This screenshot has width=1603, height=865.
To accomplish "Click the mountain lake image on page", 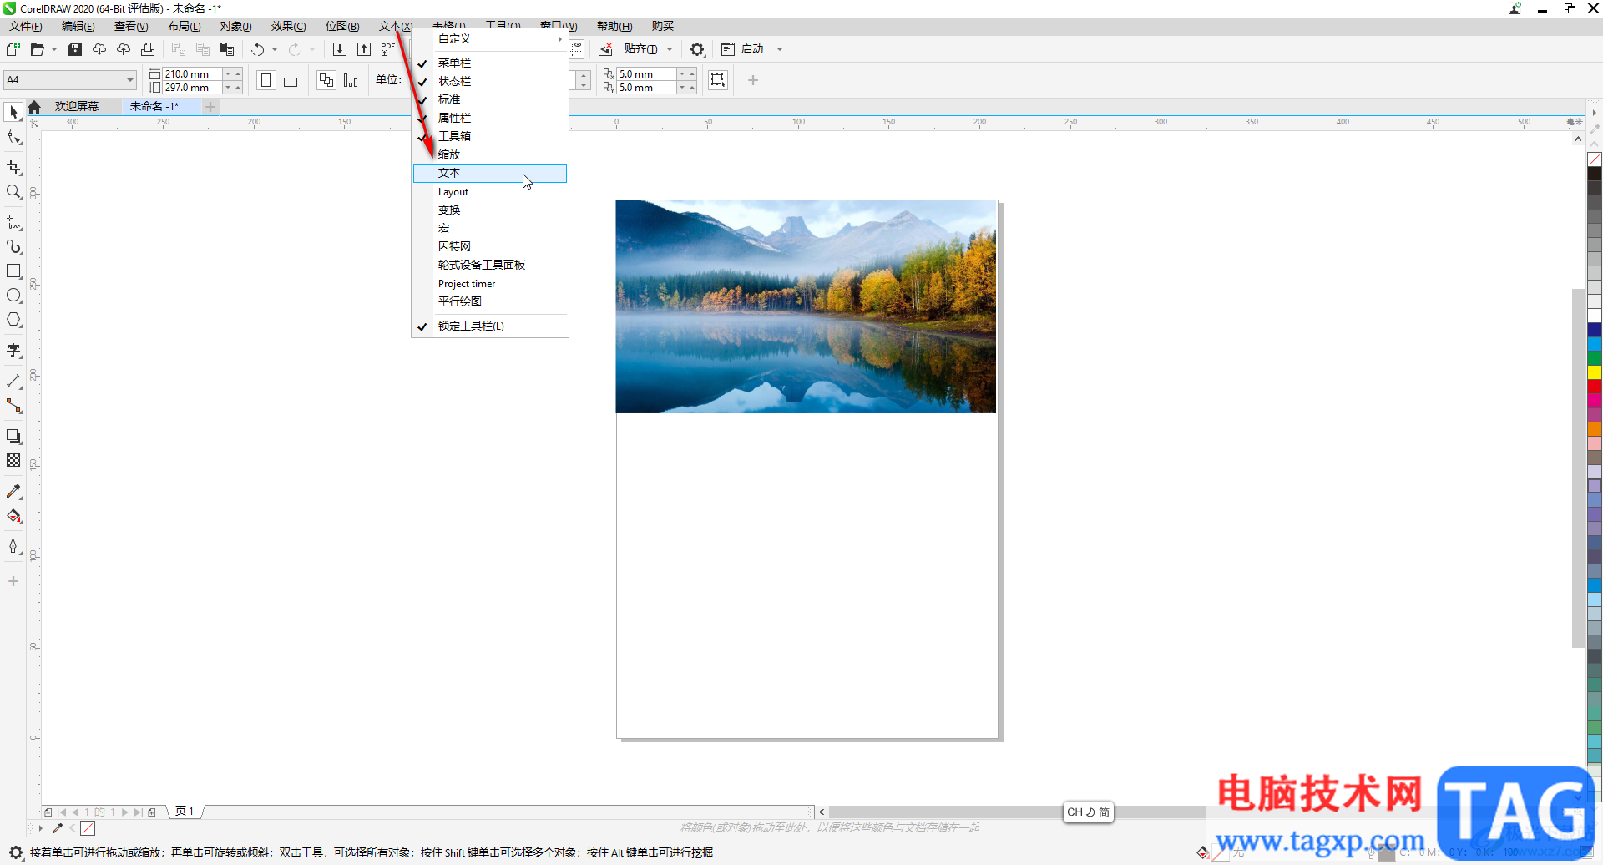I will (806, 306).
